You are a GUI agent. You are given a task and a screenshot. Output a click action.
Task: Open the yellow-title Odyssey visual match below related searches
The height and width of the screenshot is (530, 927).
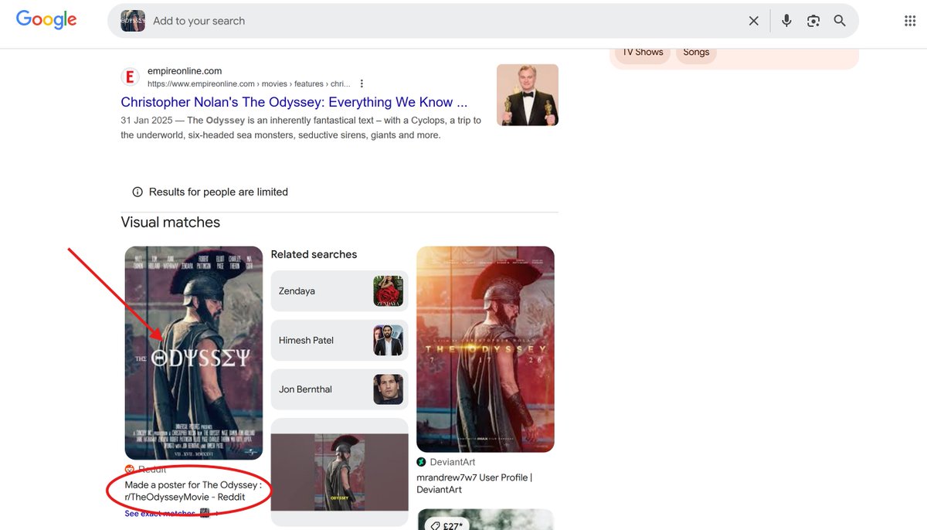point(340,472)
